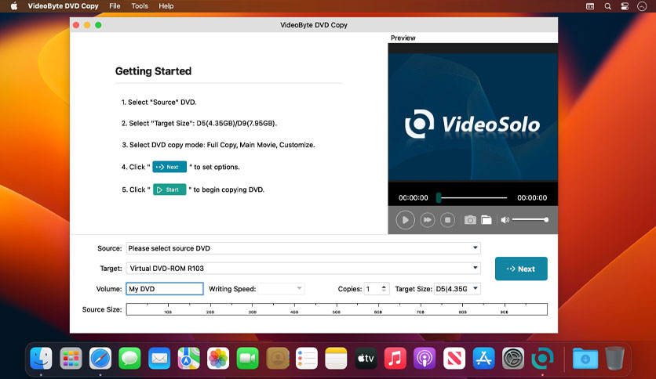The width and height of the screenshot is (656, 379).
Task: Click the Volume name input field
Action: [165, 288]
